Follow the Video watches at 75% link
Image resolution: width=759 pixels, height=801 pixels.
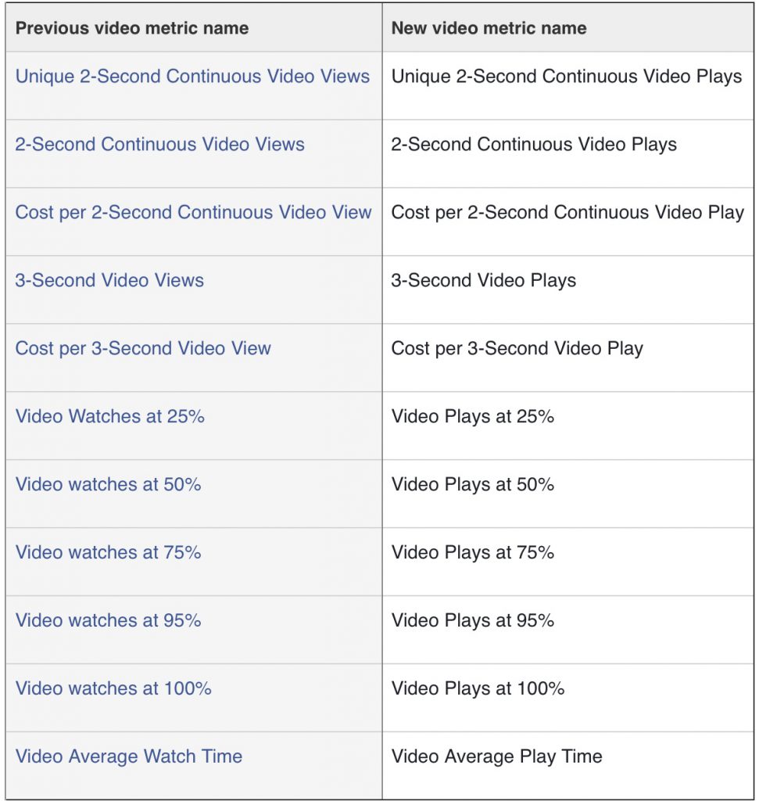pos(108,552)
